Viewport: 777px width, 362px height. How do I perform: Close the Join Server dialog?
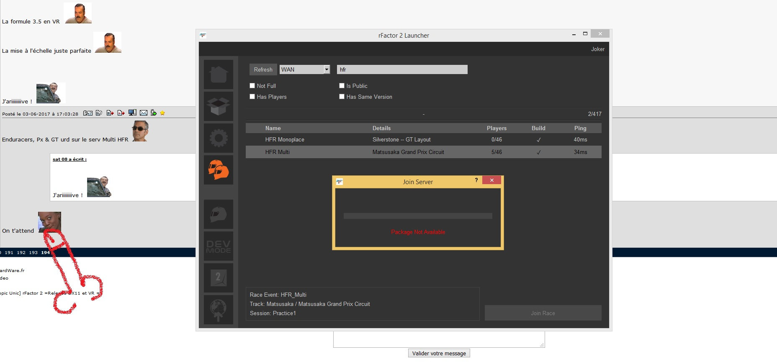(492, 180)
